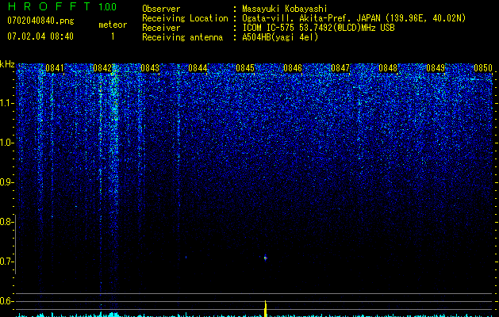This screenshot has height=317, width=499.
Task: Click the 0.6 kHz axis label
Action: [x=6, y=301]
